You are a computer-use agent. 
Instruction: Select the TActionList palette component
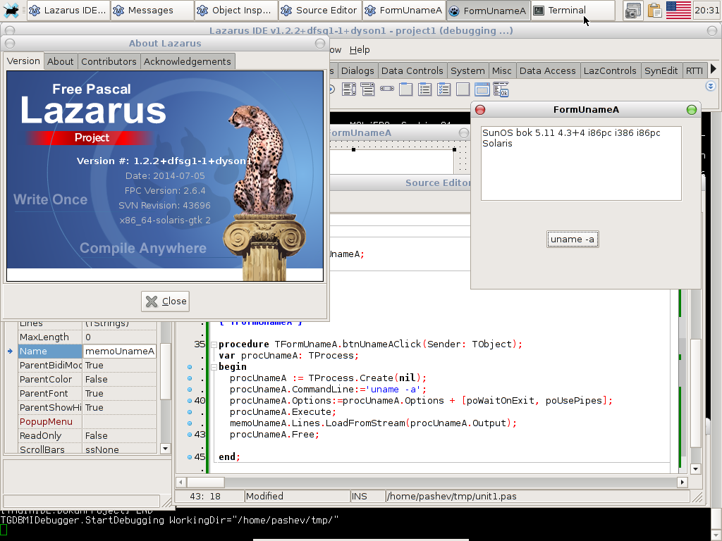501,89
